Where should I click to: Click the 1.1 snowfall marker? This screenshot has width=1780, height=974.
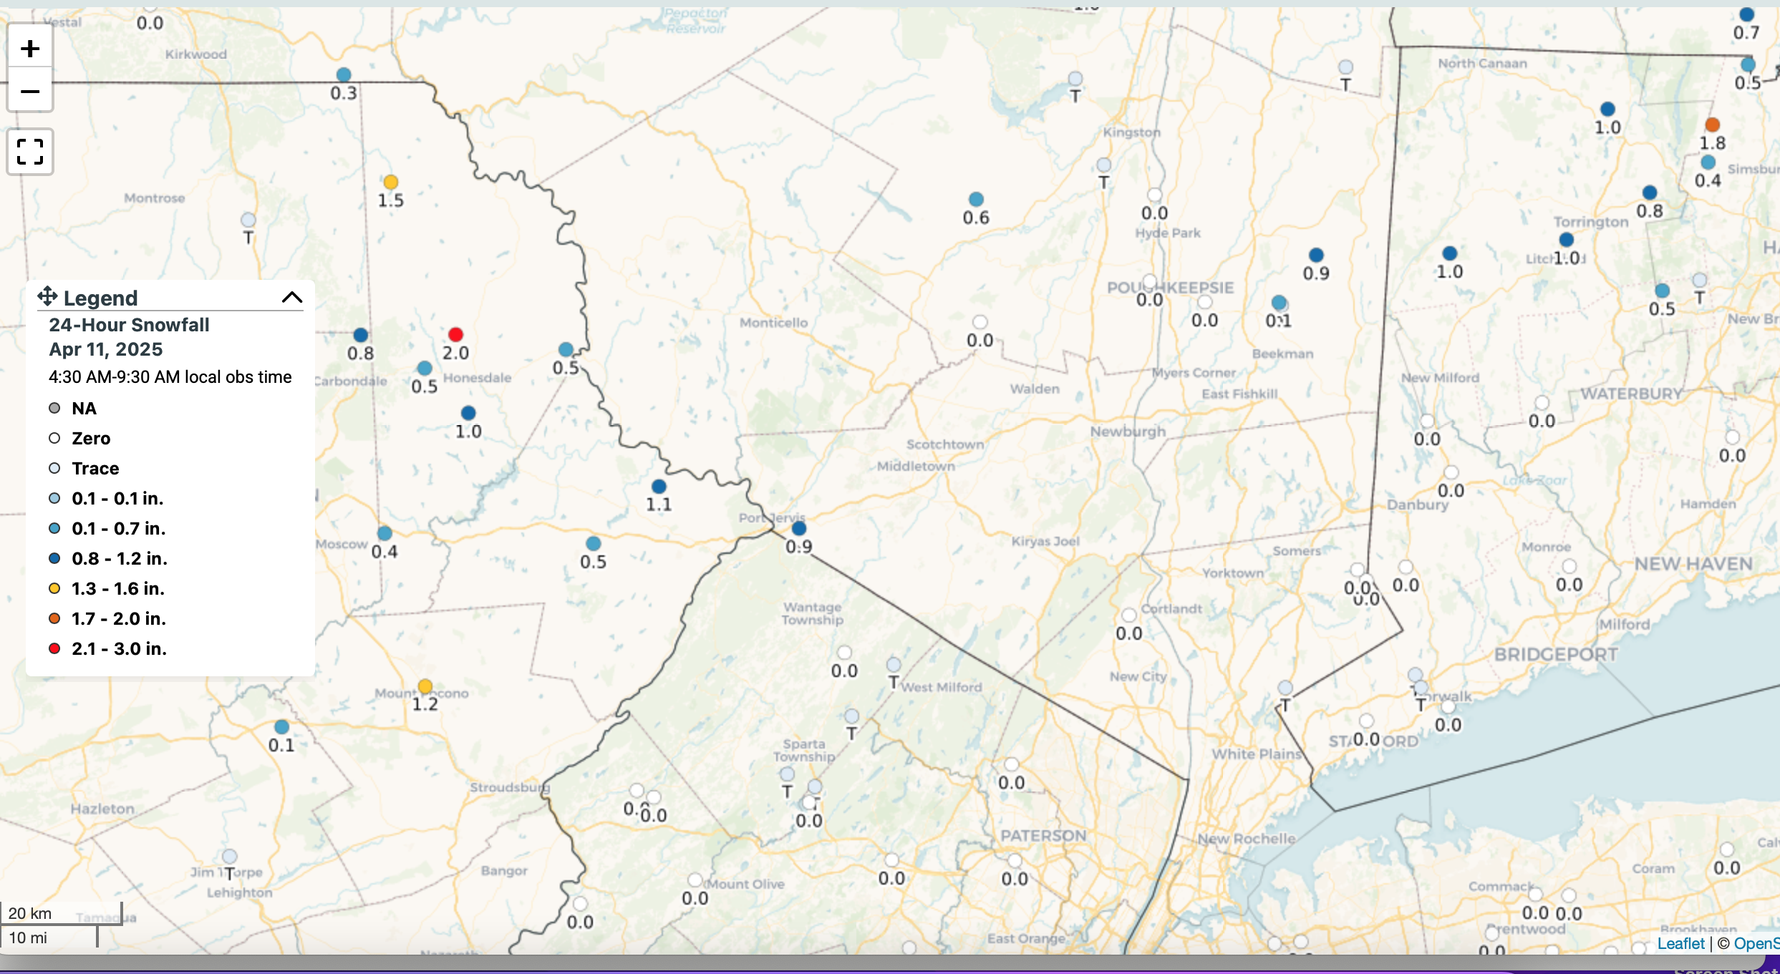tap(659, 486)
